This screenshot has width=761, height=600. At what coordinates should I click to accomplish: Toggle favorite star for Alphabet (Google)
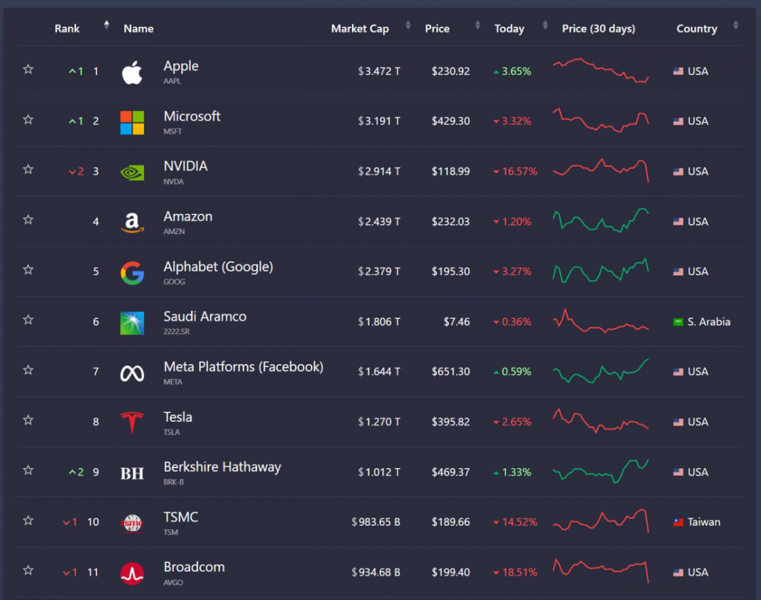point(28,270)
